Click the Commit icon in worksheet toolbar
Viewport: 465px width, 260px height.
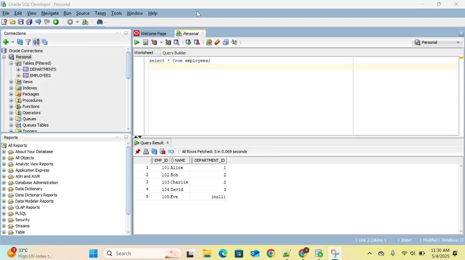tap(188, 42)
